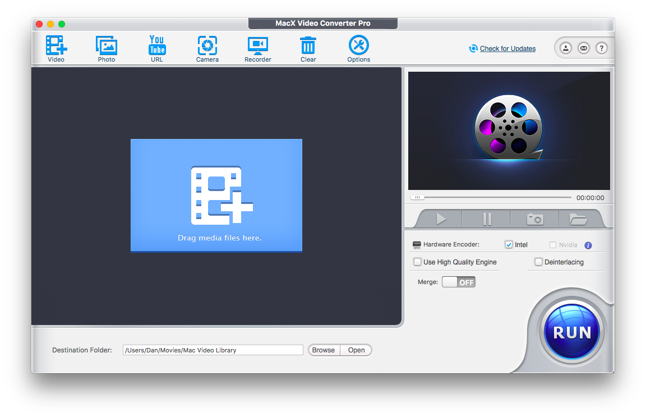Tick the Nvidia encoder checkbox
Viewport: 646px width, 418px height.
click(553, 245)
